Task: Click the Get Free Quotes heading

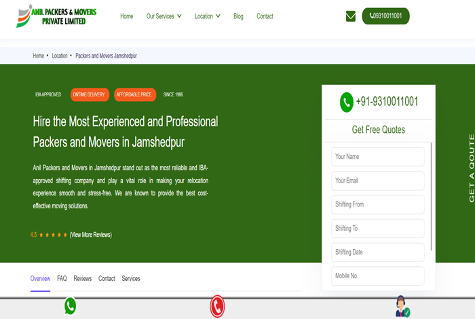Action: 379,130
